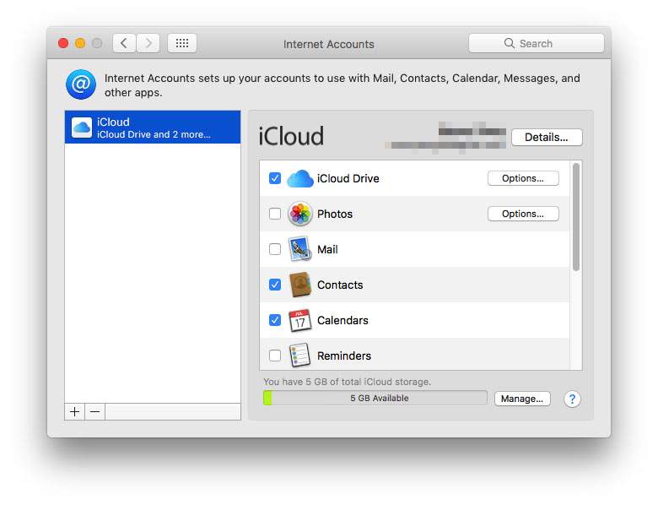Click the Photos flower icon
Screen dimensions: 658x505
point(299,214)
